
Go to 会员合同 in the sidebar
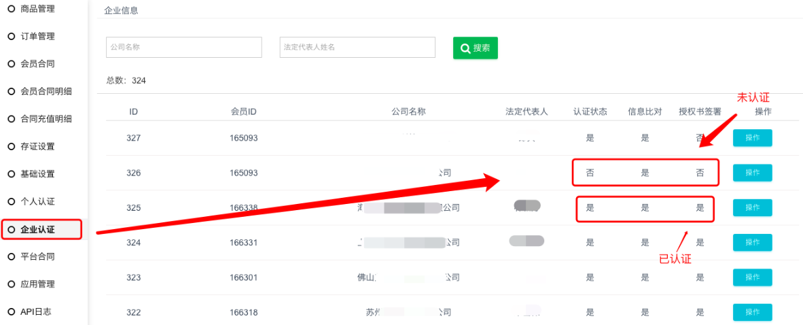37,64
